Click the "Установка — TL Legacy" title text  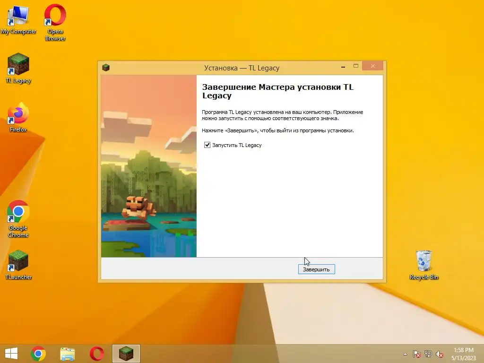(x=242, y=68)
